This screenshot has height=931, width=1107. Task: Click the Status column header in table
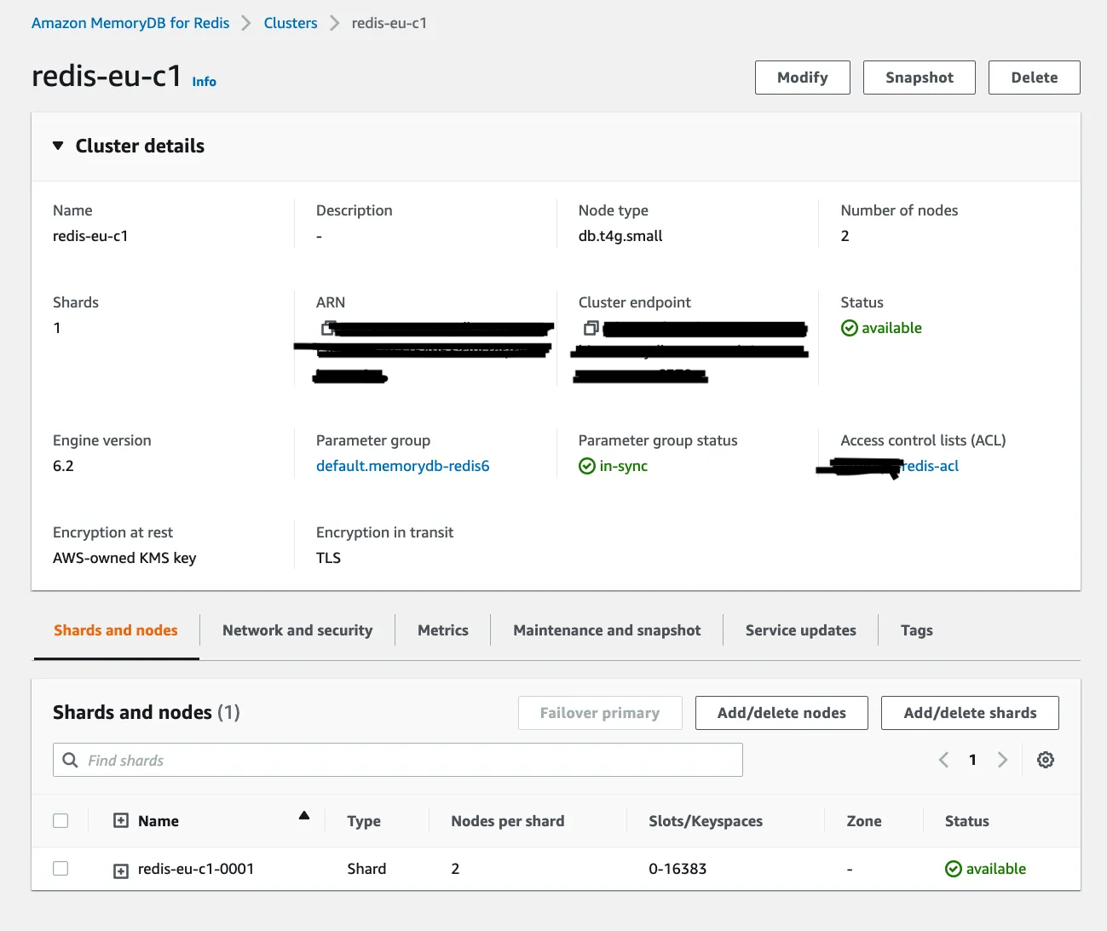click(967, 821)
